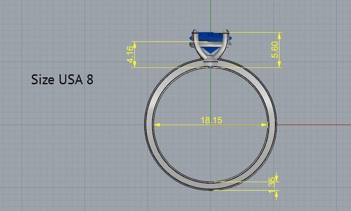Click the 18.15 inner diameter dimension text
351x211 pixels.
(211, 120)
